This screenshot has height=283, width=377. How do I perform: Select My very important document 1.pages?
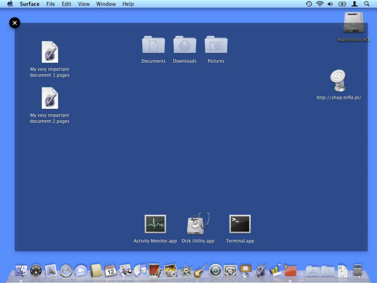[x=50, y=52]
